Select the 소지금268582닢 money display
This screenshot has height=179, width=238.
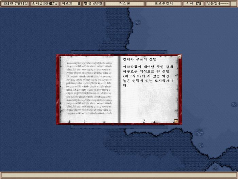[45, 3]
